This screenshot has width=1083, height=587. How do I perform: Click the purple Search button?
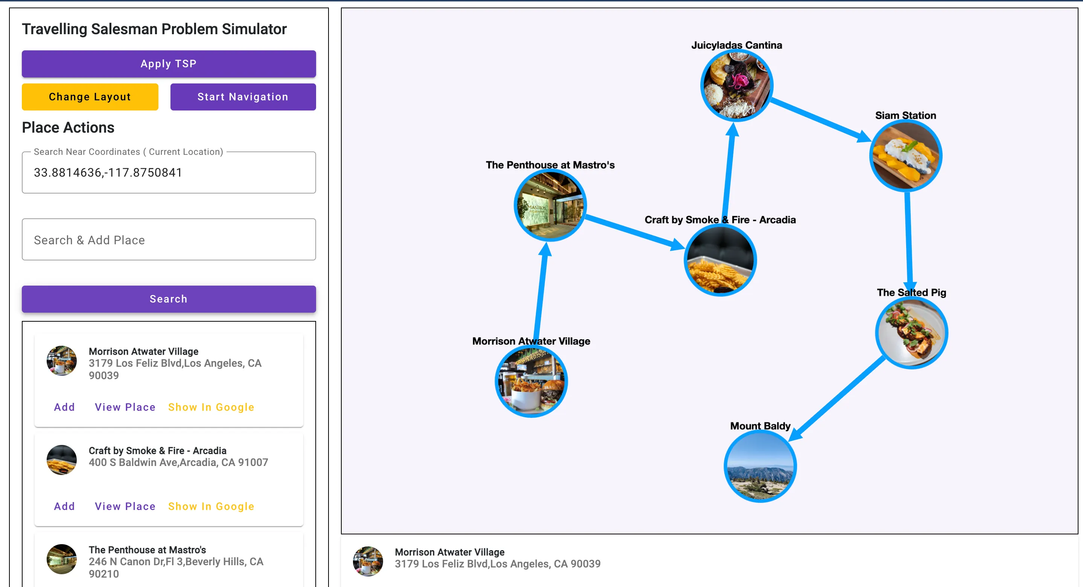click(x=169, y=299)
